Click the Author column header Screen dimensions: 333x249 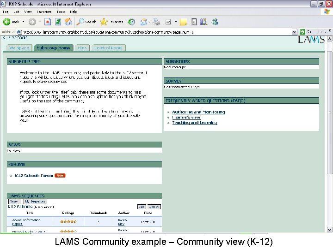tap(124, 213)
